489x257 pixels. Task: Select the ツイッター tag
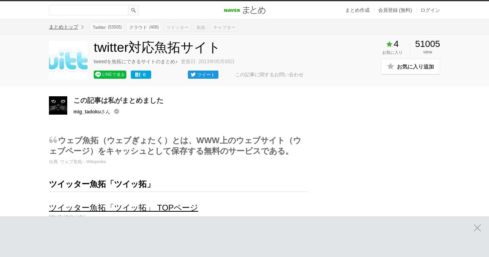[x=177, y=27]
